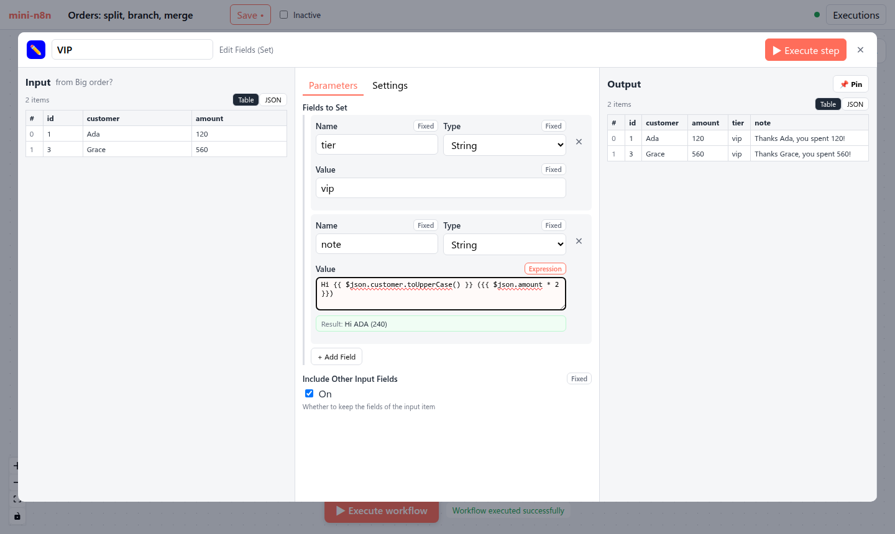
Task: Open the Type dropdown for tier field
Action: [x=505, y=145]
